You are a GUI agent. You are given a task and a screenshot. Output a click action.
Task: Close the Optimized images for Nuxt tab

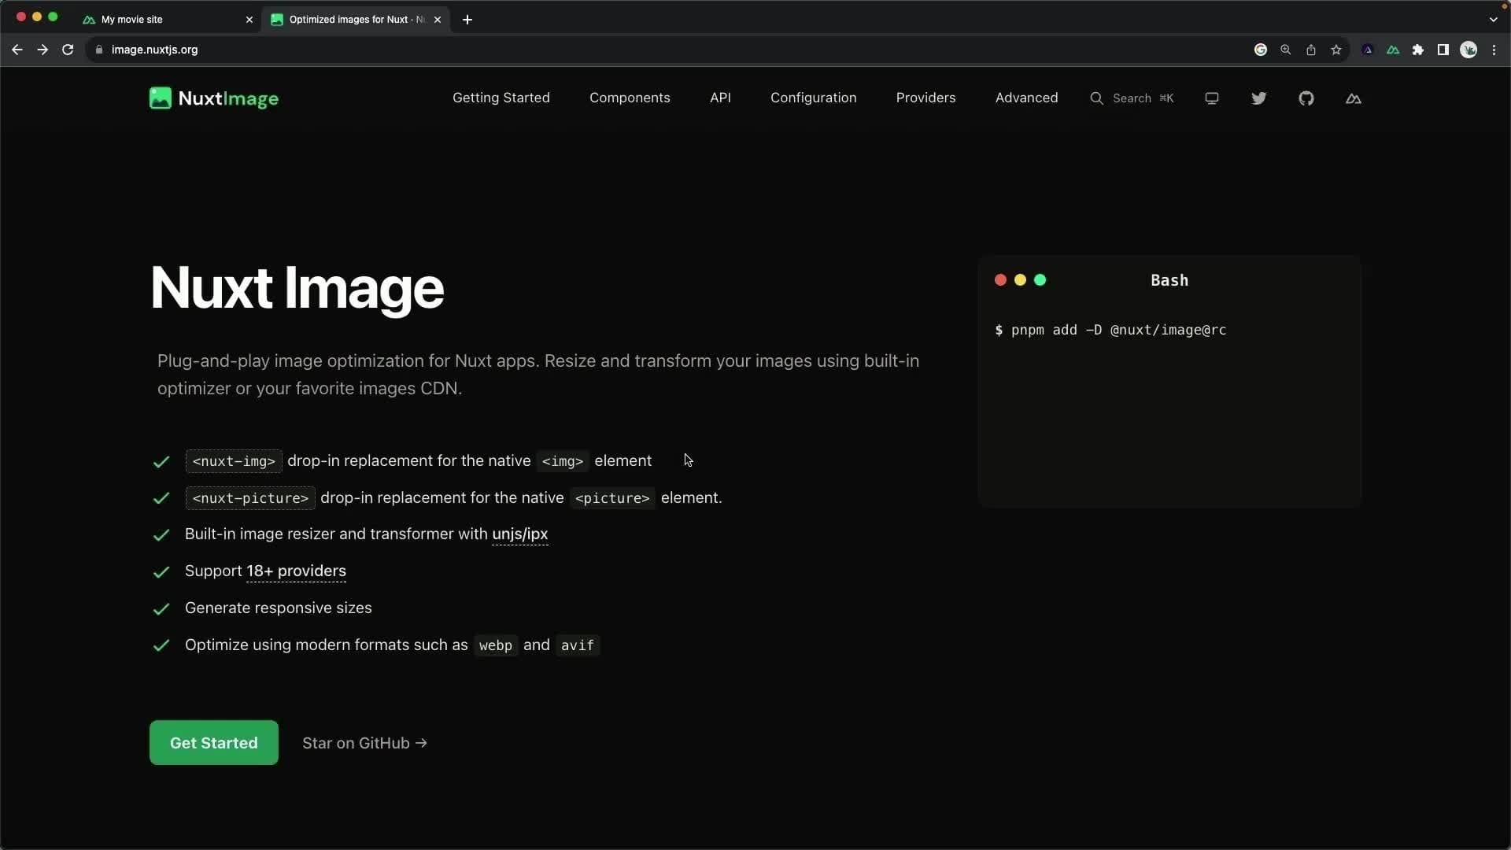(438, 20)
